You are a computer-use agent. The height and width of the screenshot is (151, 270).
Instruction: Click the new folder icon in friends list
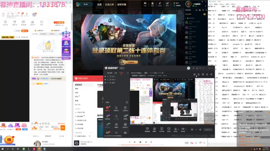point(200,10)
